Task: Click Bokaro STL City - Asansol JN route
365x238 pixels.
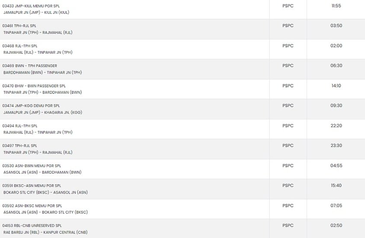Action: point(46,193)
